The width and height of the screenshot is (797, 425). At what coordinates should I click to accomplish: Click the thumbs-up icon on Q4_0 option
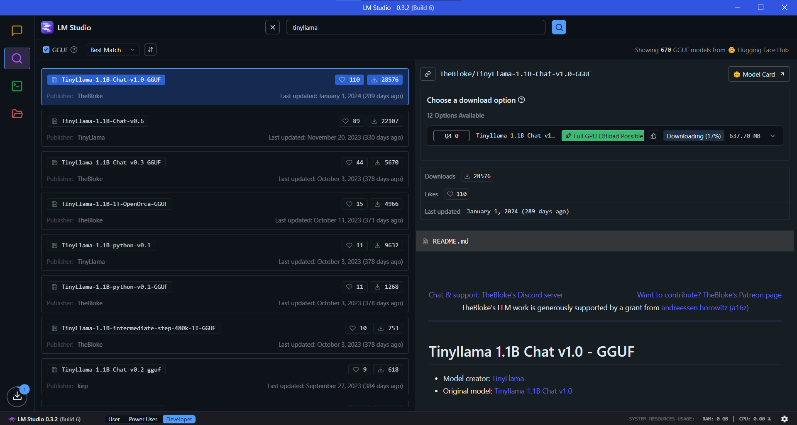653,136
